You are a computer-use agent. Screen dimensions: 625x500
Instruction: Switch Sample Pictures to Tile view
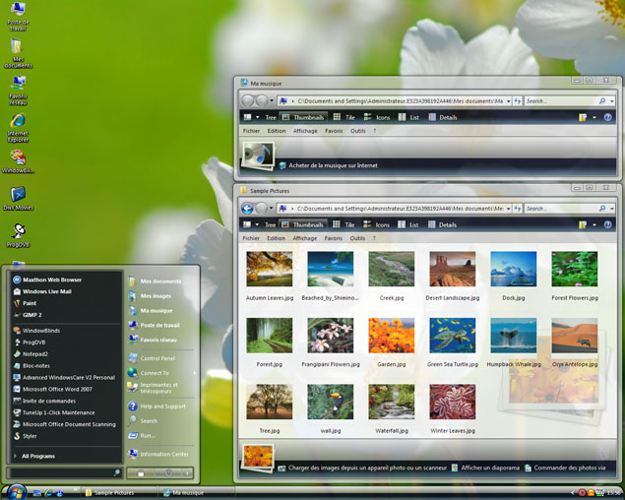pos(344,224)
